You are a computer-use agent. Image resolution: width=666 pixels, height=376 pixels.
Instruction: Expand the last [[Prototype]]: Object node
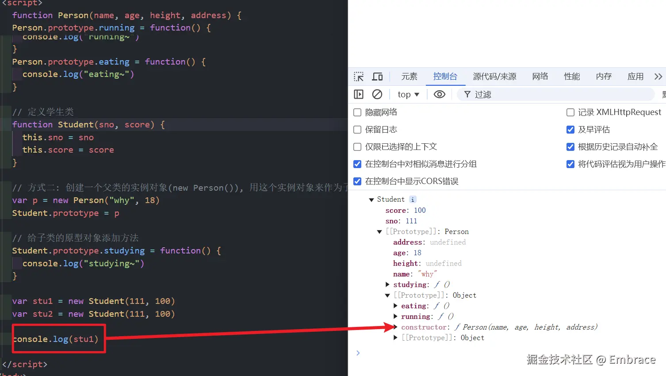point(395,338)
